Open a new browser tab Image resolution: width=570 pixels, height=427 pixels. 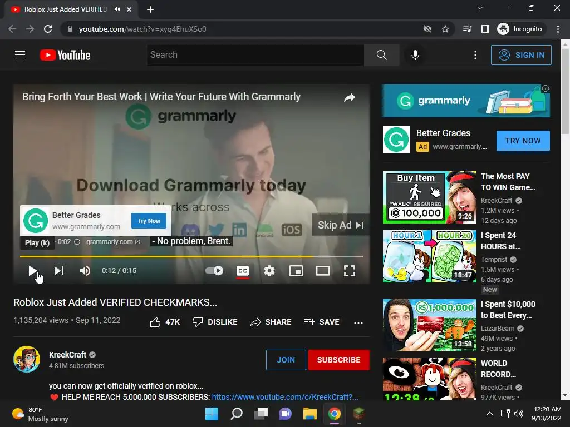coord(150,9)
